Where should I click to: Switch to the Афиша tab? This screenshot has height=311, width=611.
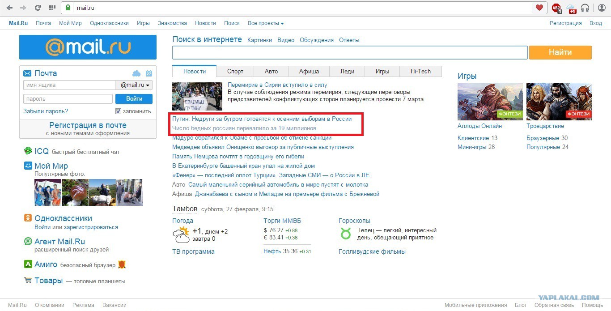[x=309, y=71]
